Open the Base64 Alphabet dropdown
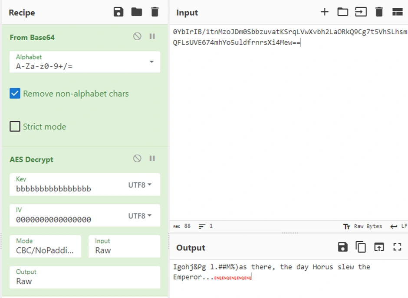This screenshot has width=408, height=298. click(151, 62)
